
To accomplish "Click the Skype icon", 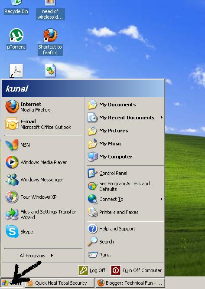I will (12, 231).
